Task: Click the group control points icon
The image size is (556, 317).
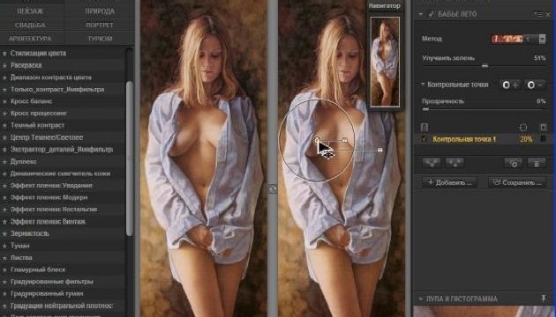Action: [432, 163]
